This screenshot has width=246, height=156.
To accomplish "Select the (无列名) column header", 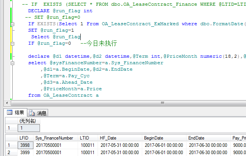I will (x=29, y=121).
